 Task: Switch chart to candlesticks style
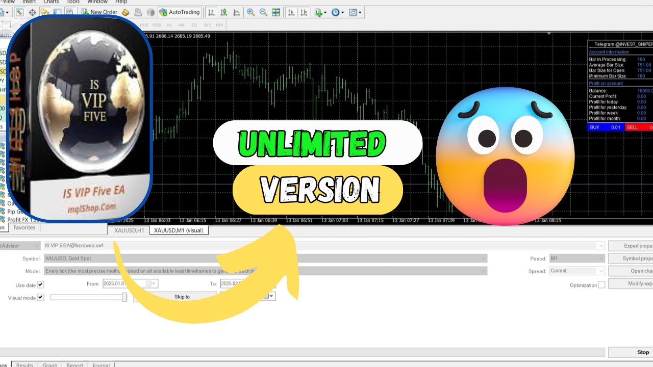coord(224,12)
